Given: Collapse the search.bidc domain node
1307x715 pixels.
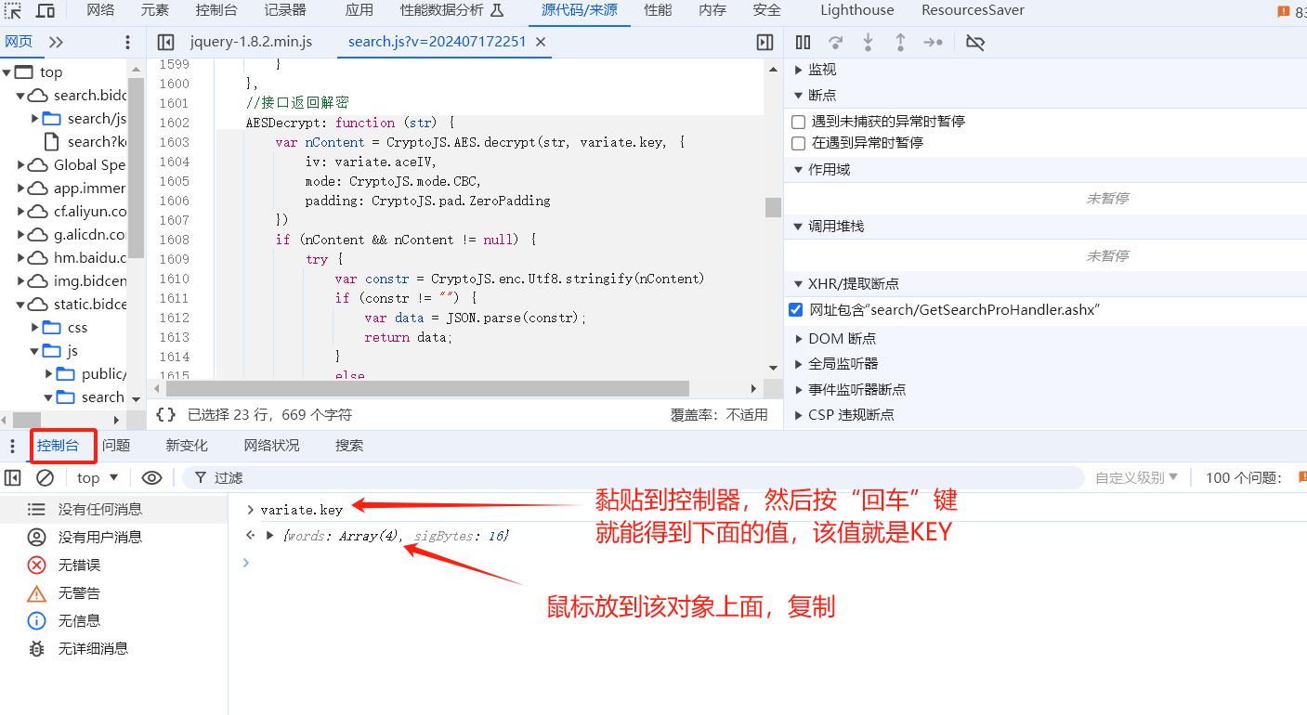Looking at the screenshot, I should pos(20,96).
